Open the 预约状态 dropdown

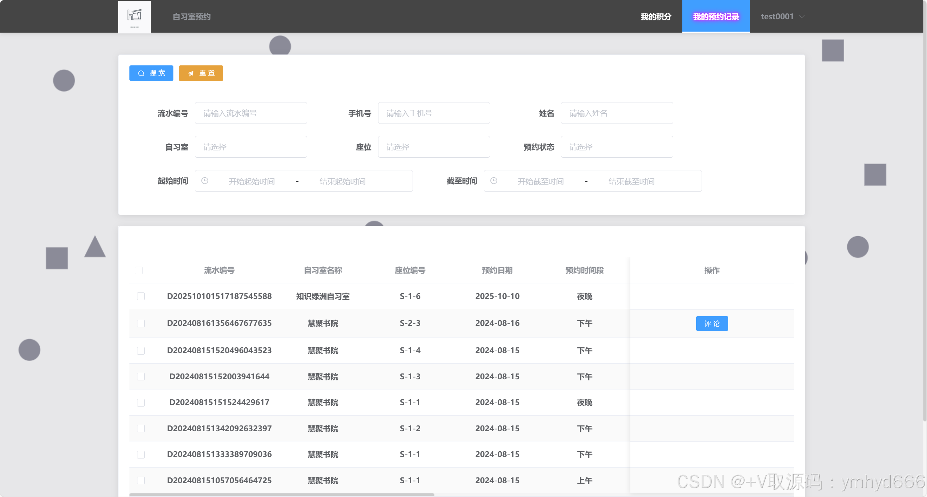(x=617, y=147)
